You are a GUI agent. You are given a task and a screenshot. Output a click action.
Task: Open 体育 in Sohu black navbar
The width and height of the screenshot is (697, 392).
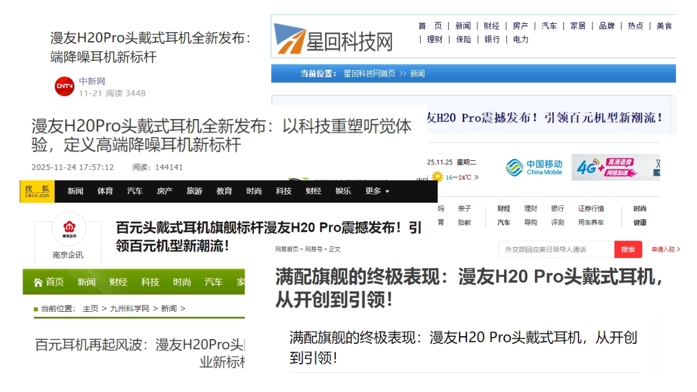[105, 191]
